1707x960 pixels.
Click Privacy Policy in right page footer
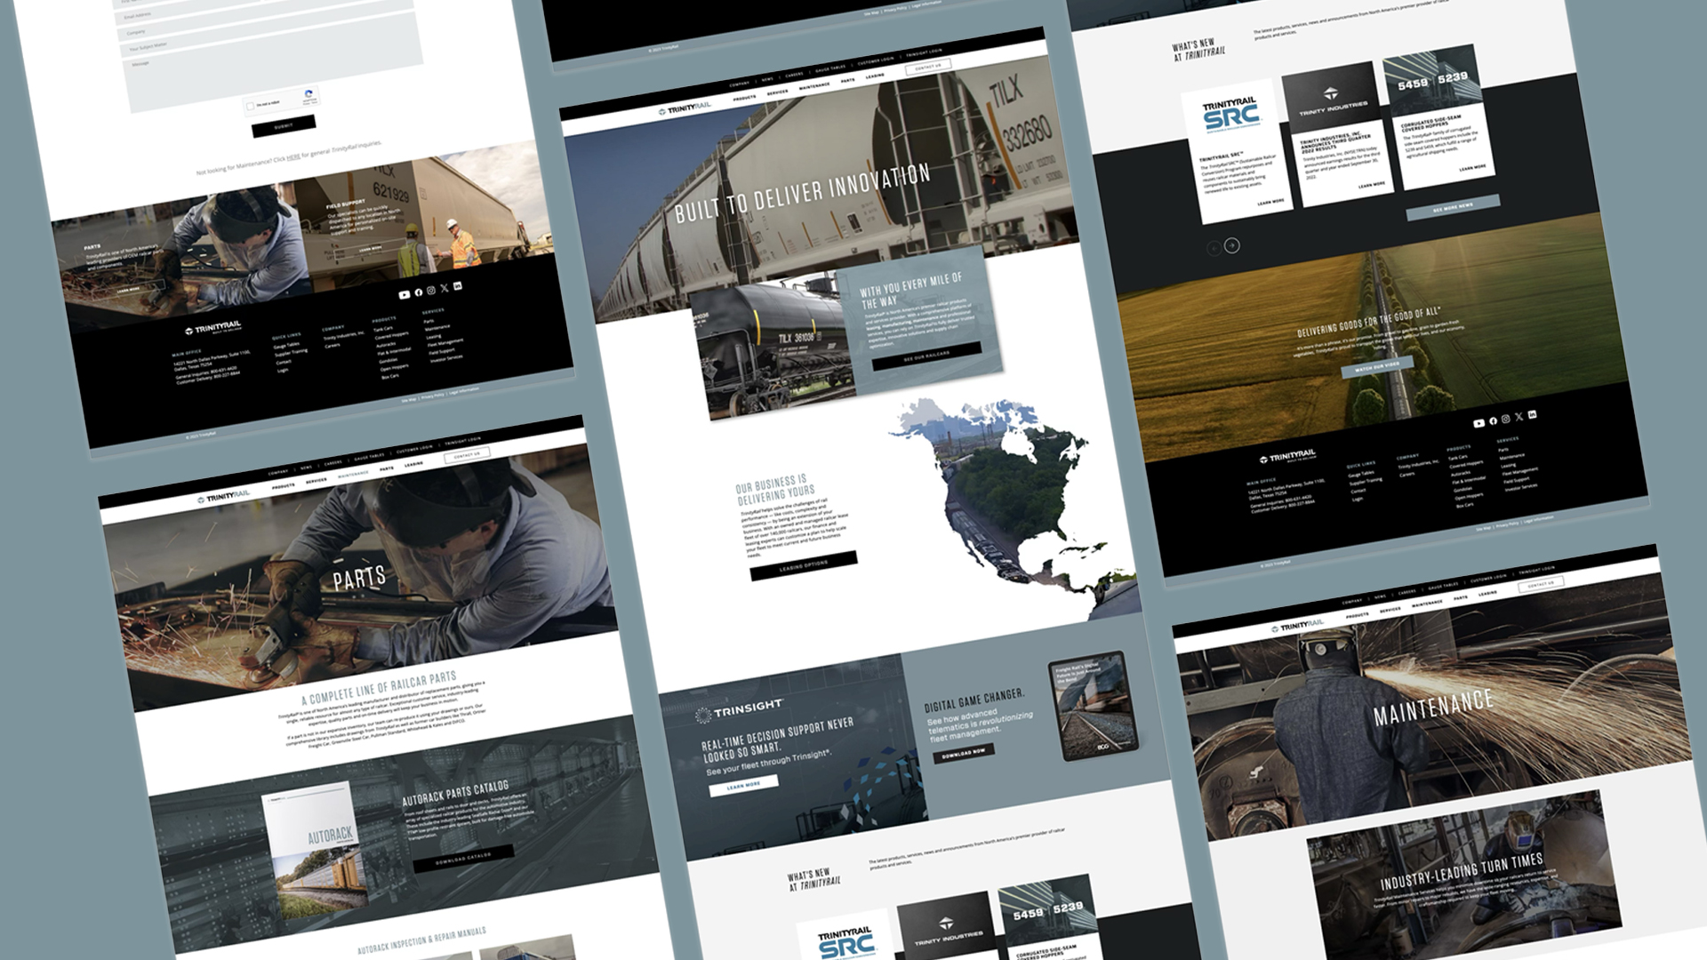[x=1508, y=524]
